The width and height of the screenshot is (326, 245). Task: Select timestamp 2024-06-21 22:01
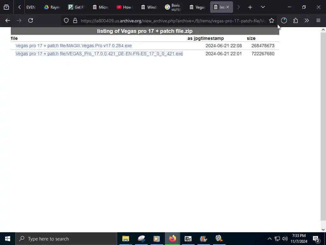coord(223,54)
